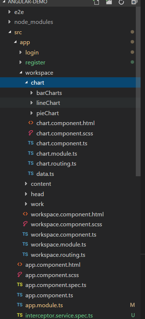
Task: Click Sass icon beside app.component.scss
Action: [20, 274]
